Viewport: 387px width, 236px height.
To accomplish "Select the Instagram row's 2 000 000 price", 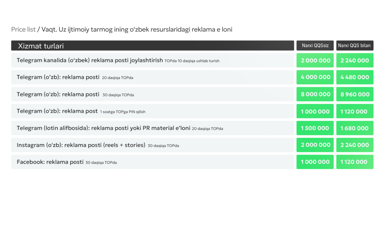I will tap(315, 145).
